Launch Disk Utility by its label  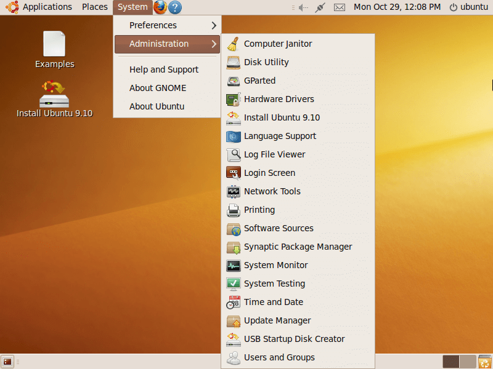(266, 63)
